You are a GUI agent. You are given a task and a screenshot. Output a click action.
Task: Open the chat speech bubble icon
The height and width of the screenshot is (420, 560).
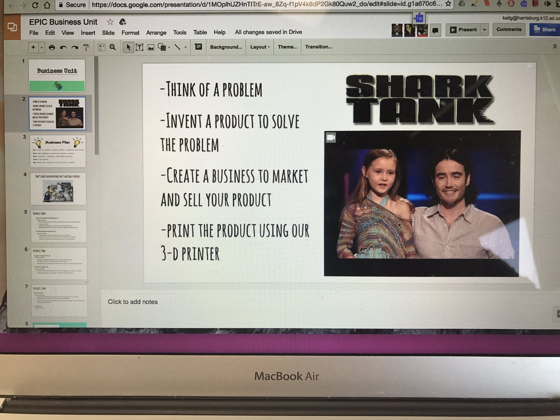[x=435, y=30]
